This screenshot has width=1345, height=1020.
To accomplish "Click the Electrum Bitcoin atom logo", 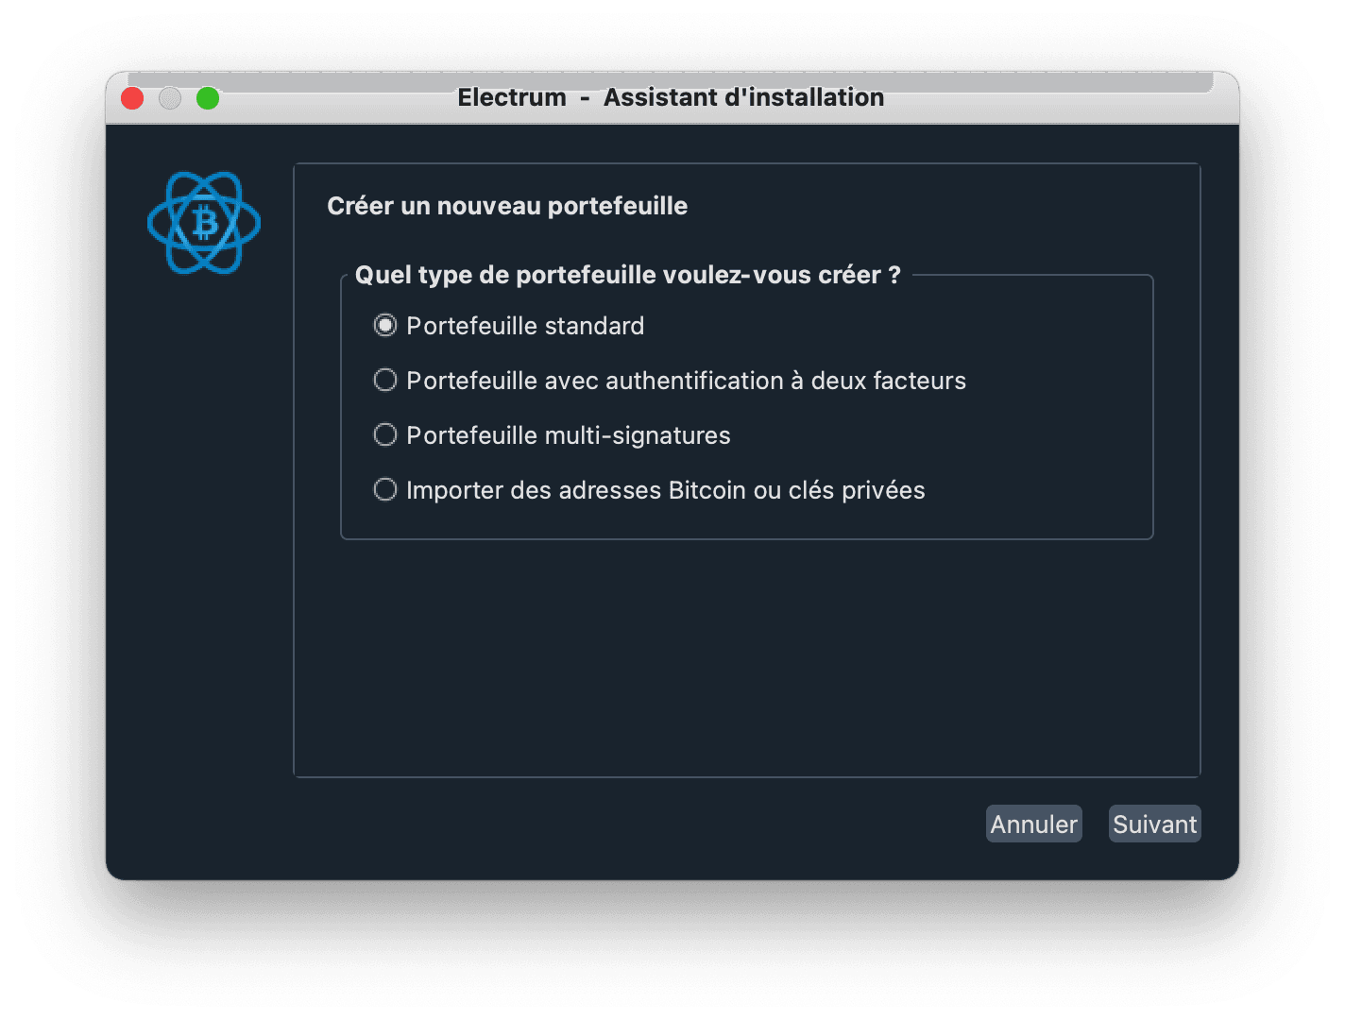I will (x=203, y=223).
